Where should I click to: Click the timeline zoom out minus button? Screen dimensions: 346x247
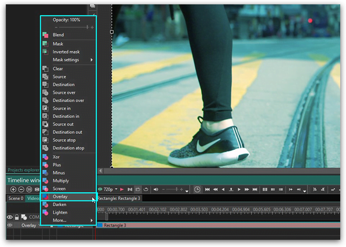click(21, 189)
